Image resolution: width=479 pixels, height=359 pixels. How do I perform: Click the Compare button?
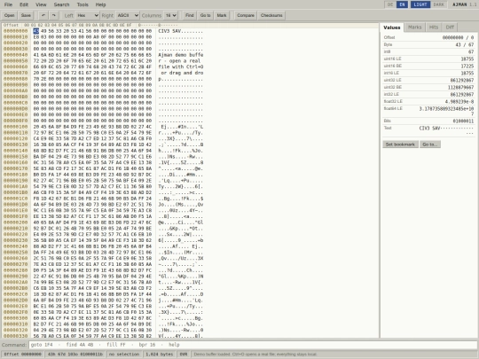pos(246,15)
